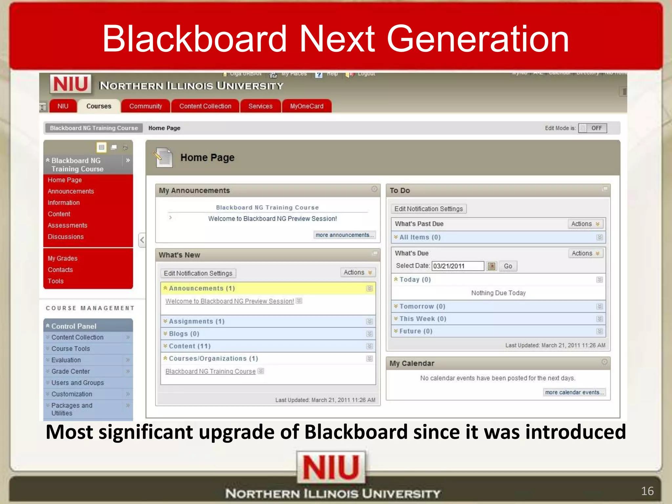
Task: Minimize the To Do module
Action: click(605, 189)
